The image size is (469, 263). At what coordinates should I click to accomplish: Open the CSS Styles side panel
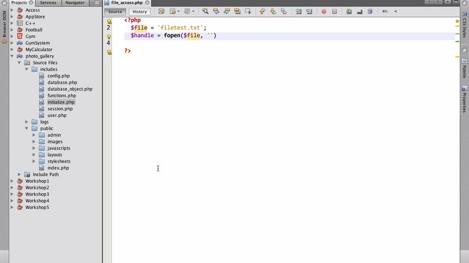tap(465, 25)
